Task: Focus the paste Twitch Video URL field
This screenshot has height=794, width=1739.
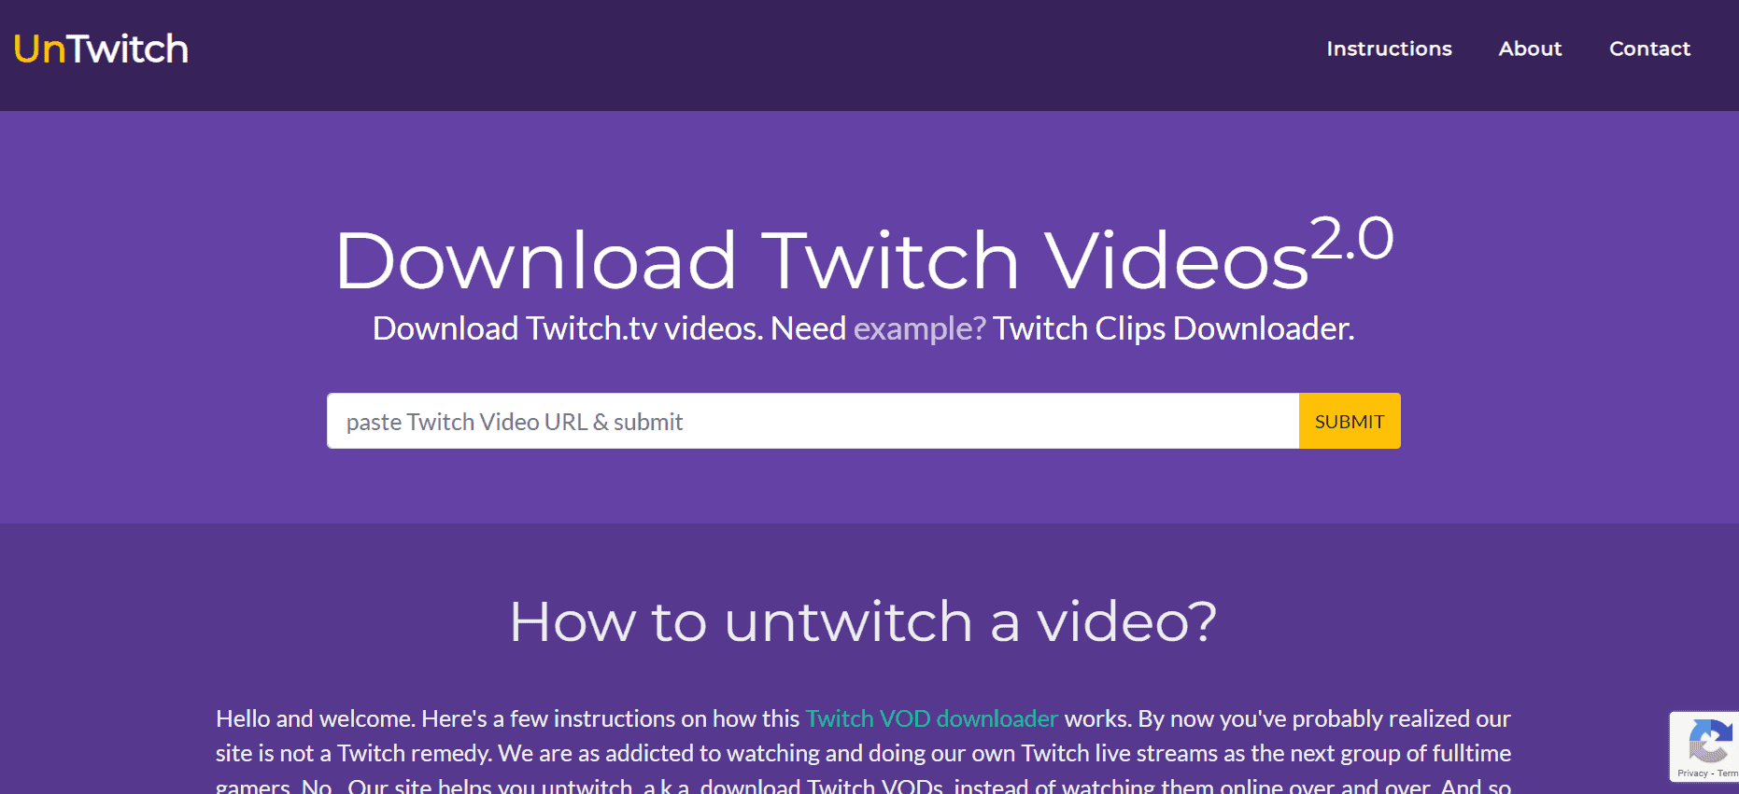Action: pyautogui.click(x=812, y=422)
